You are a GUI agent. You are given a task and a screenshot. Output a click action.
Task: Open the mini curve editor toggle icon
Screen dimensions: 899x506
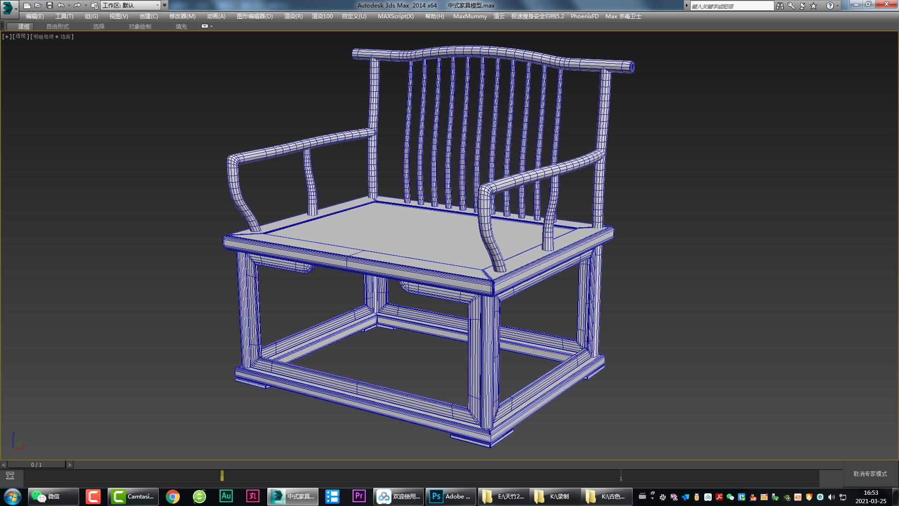click(x=10, y=476)
